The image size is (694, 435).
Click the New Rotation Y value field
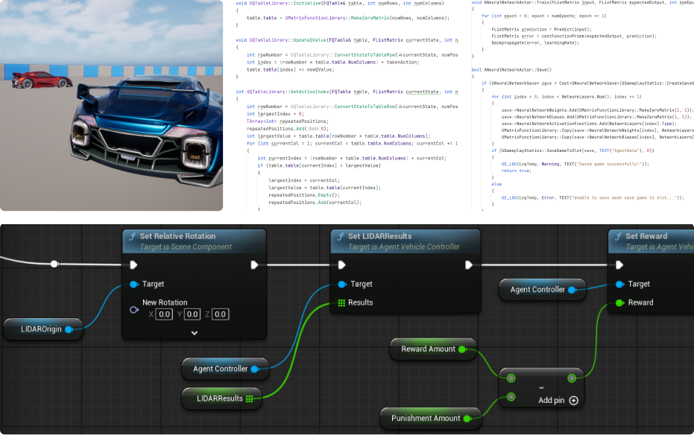tap(192, 314)
